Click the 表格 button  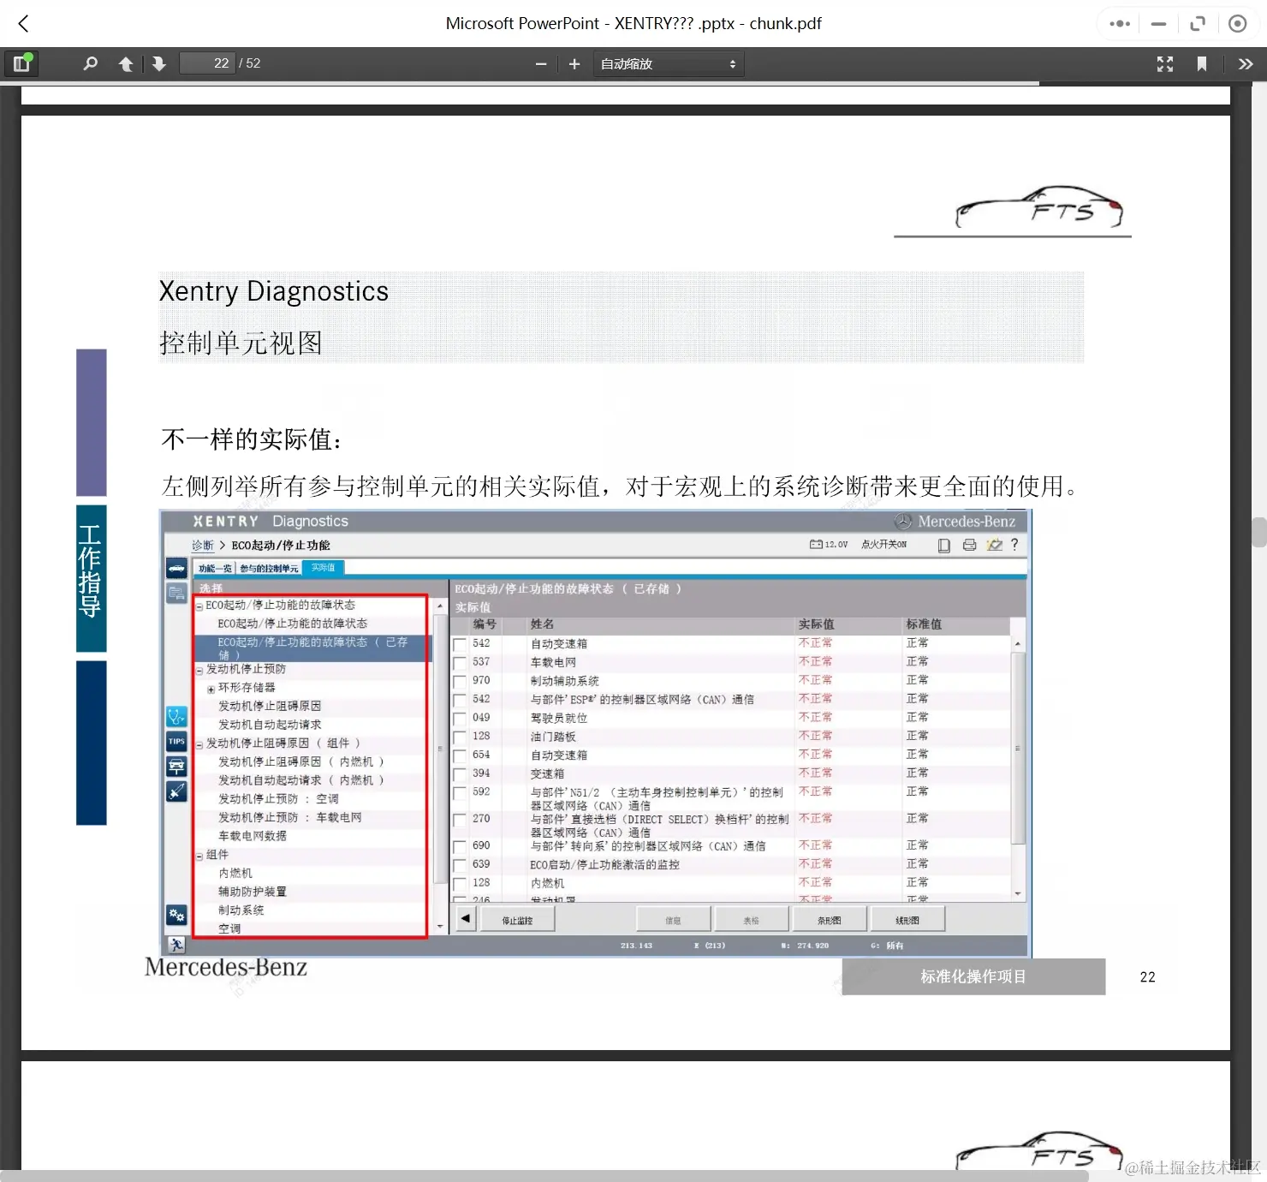point(751,920)
